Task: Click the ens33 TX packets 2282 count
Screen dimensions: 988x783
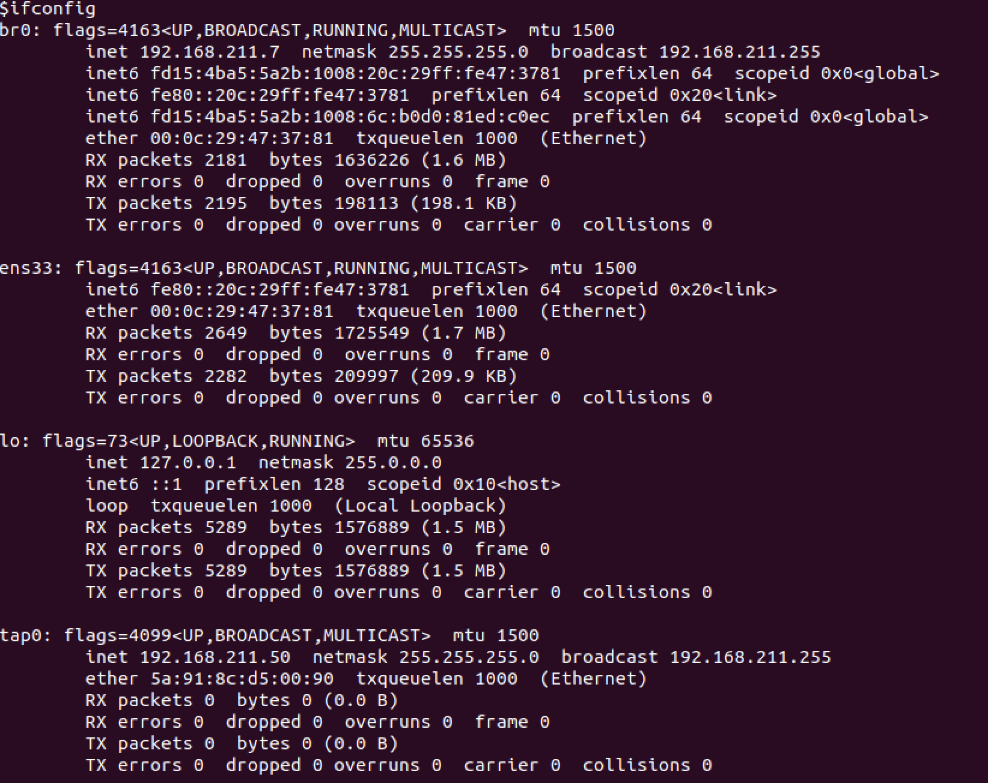Action: click(225, 376)
